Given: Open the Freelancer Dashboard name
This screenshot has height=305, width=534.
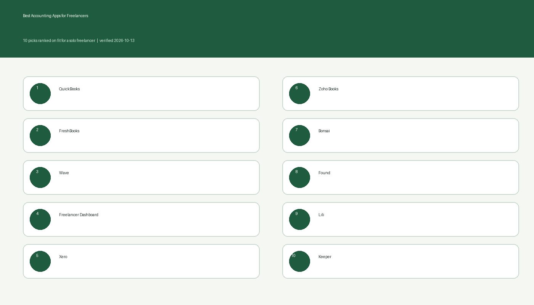Looking at the screenshot, I should point(79,215).
